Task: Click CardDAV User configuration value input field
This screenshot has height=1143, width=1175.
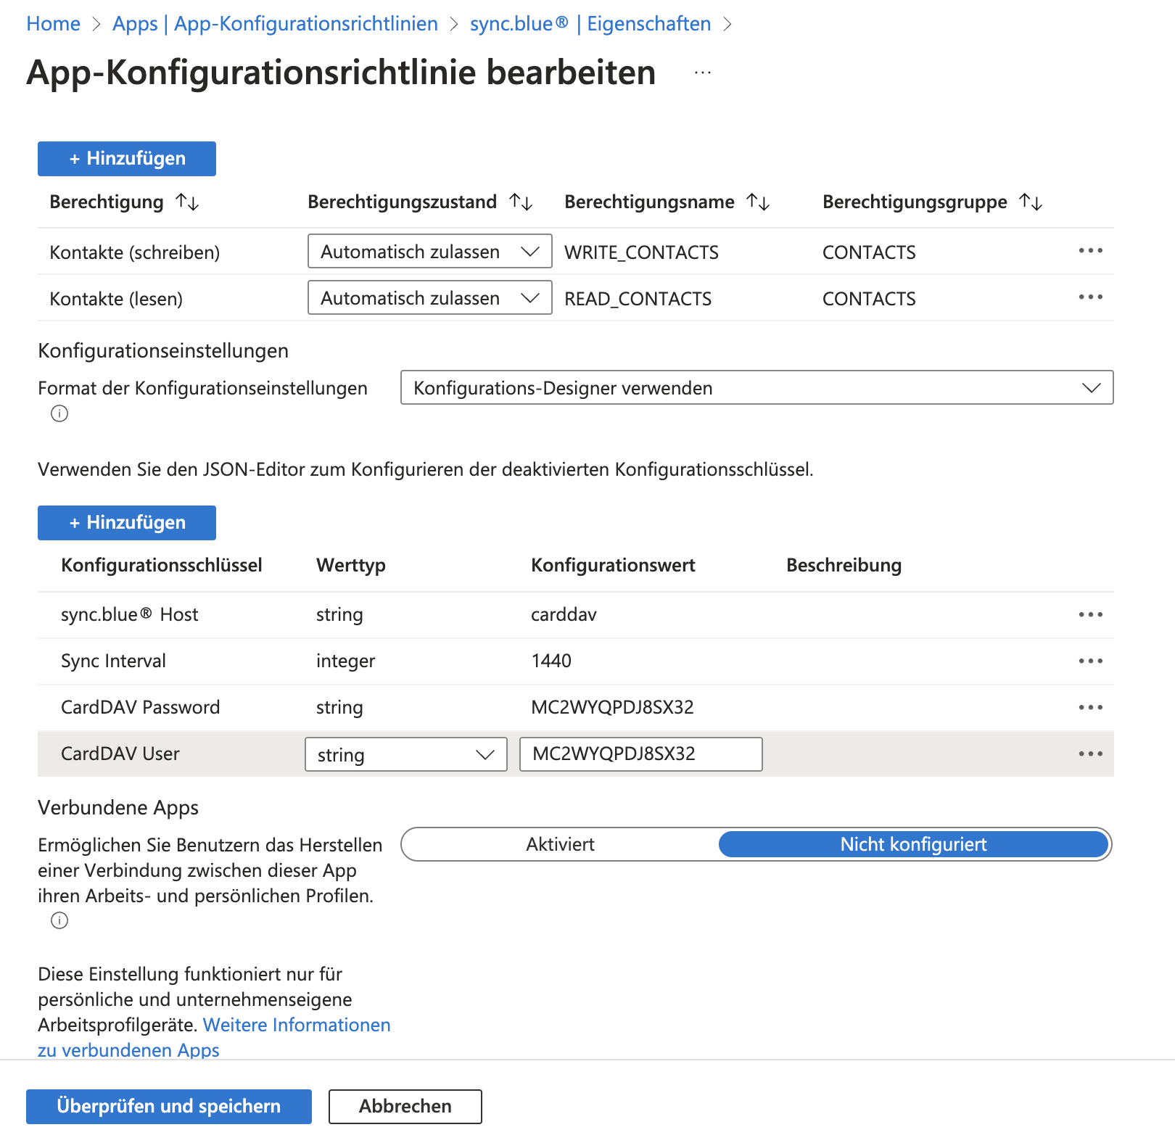Action: pos(641,754)
